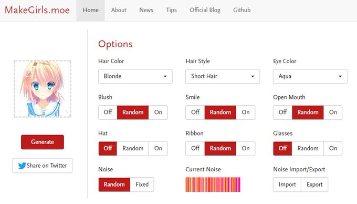Set Blush to Random
Image resolution: width=357 pixels, height=204 pixels.
(x=133, y=113)
